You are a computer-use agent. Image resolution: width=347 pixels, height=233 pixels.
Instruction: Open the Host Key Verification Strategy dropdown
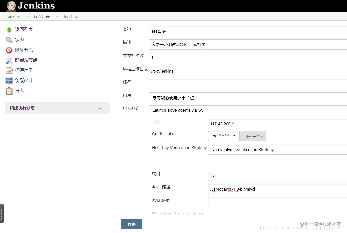click(x=277, y=150)
